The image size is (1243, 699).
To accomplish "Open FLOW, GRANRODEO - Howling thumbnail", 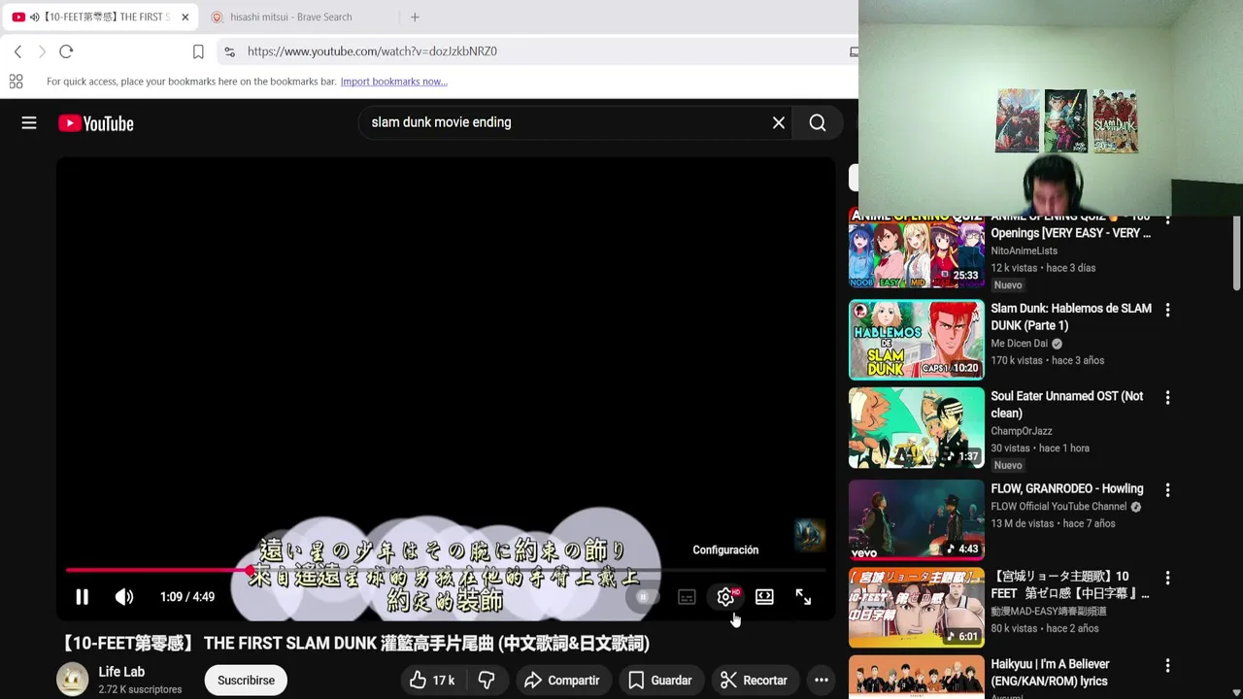I will coord(917,519).
